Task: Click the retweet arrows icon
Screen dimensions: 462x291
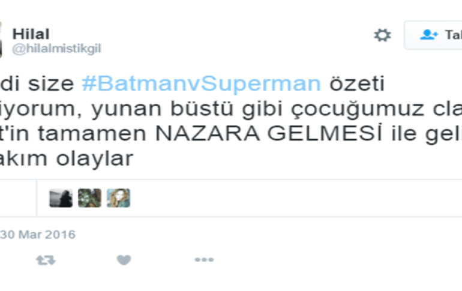Action: [46, 260]
